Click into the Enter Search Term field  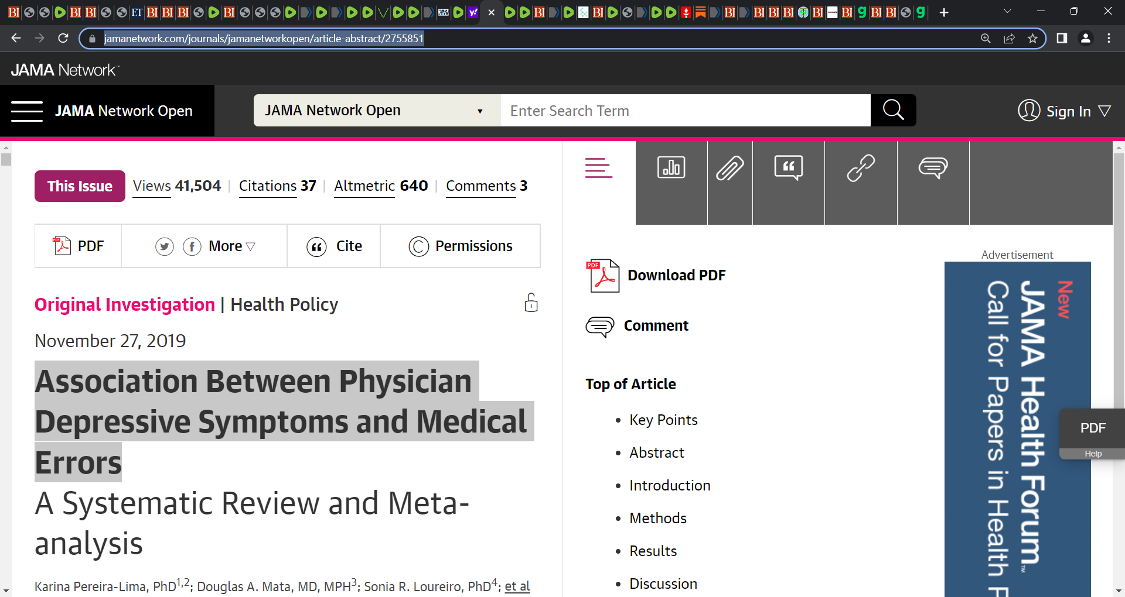click(686, 110)
